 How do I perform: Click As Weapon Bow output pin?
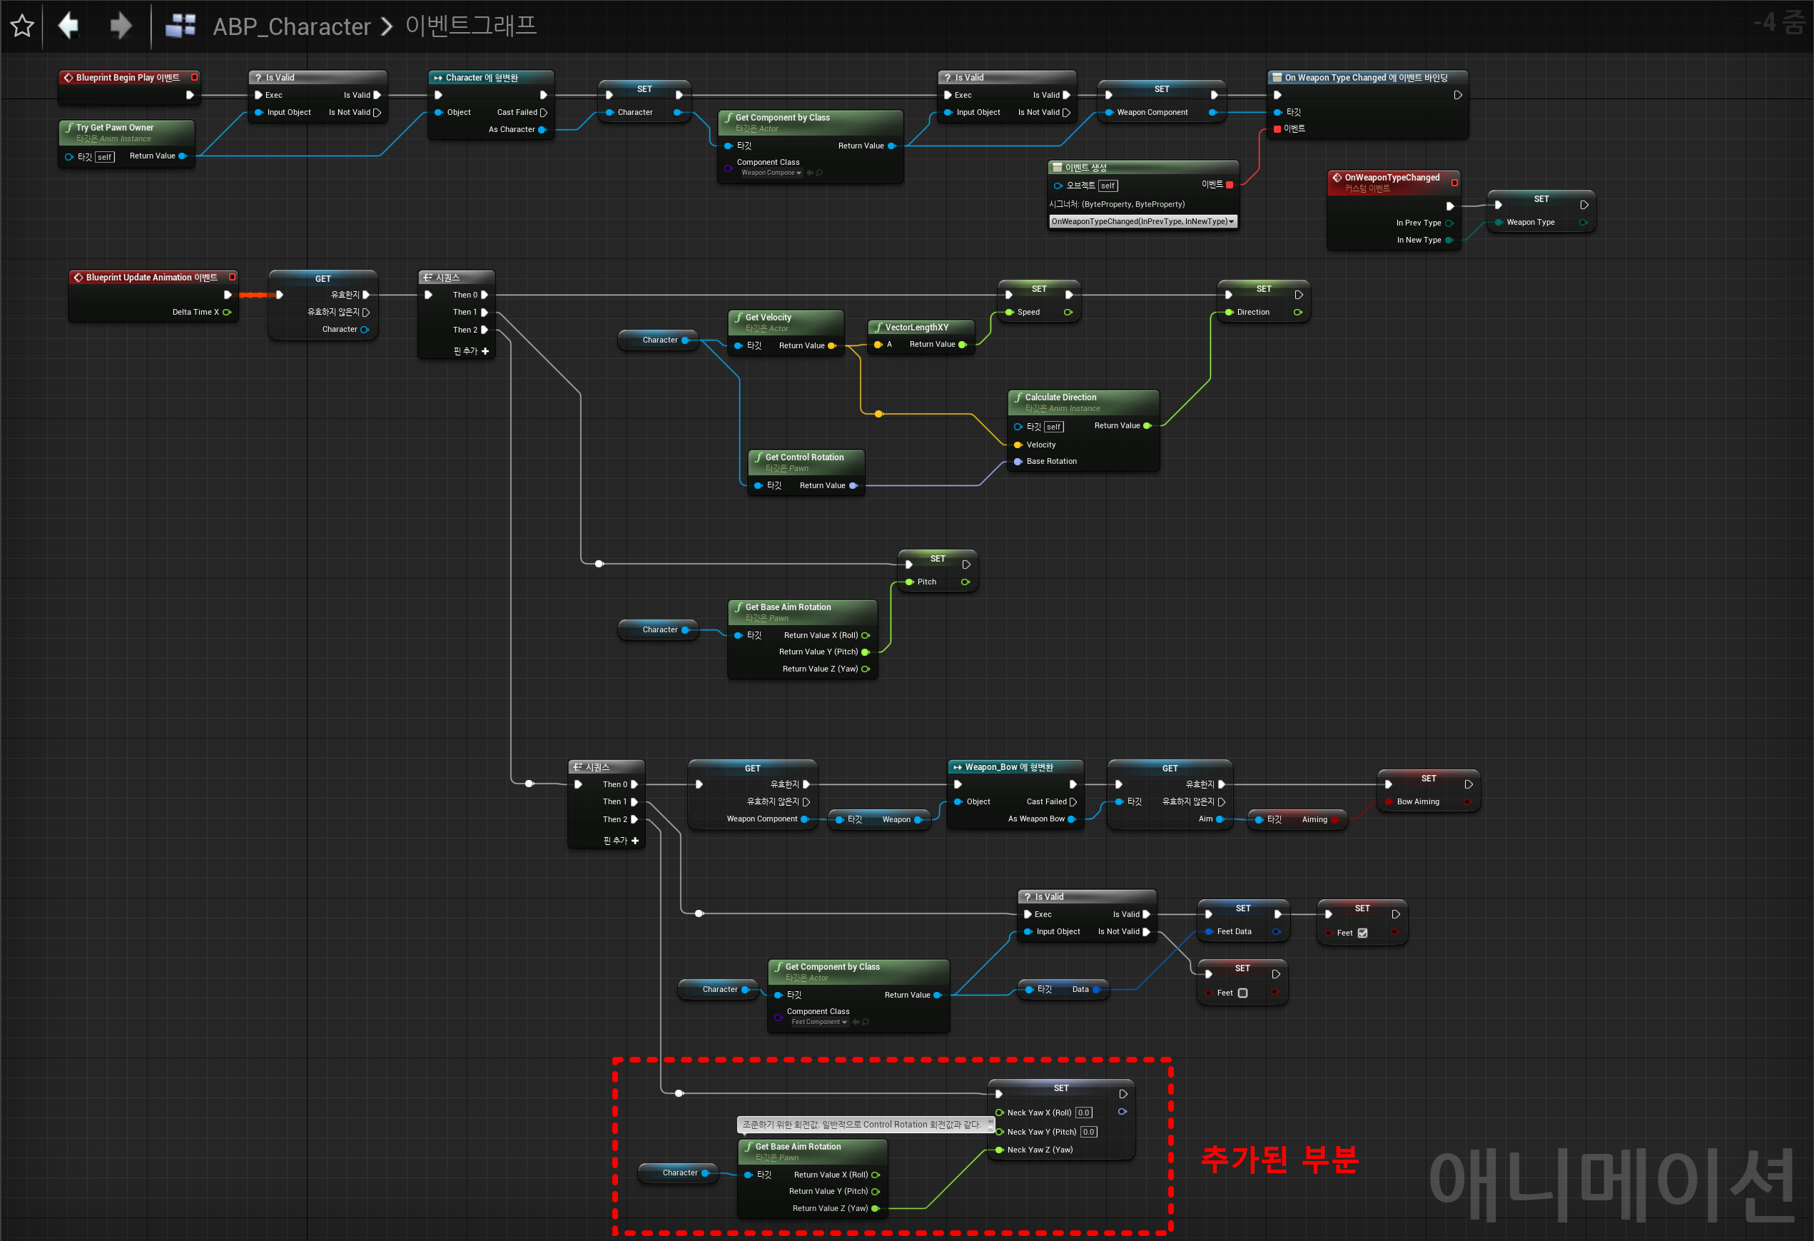point(1073,819)
